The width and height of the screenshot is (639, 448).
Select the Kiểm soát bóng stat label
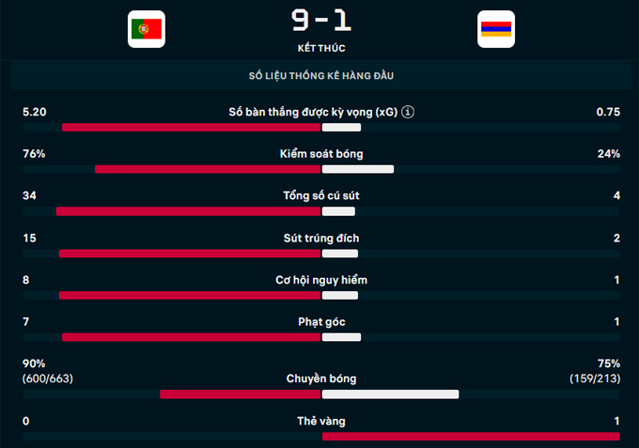(x=321, y=154)
